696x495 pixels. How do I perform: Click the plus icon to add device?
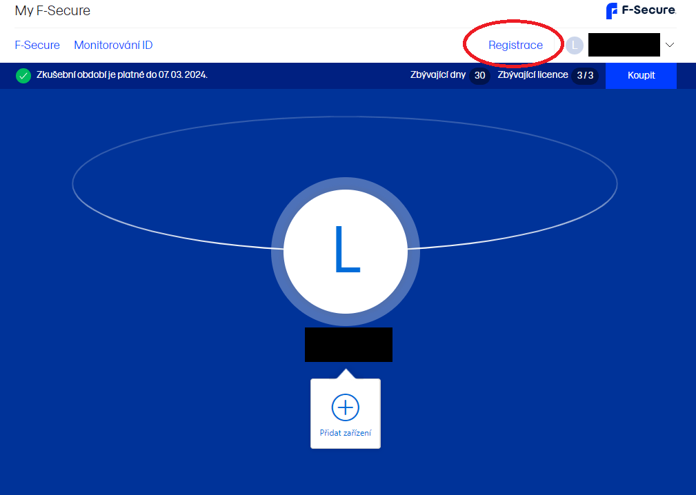(346, 407)
